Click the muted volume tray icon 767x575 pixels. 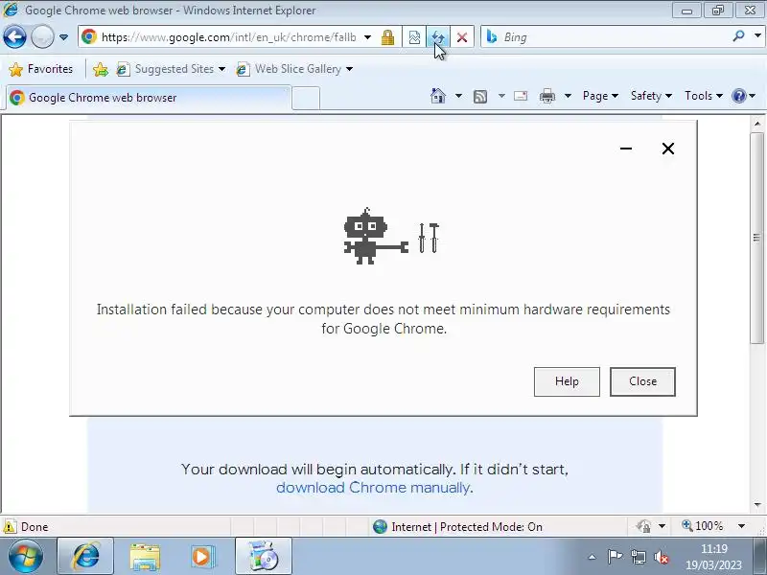[662, 557]
